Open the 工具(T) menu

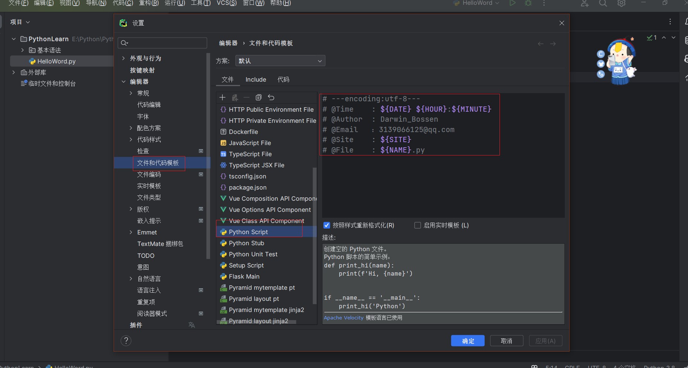pos(200,3)
